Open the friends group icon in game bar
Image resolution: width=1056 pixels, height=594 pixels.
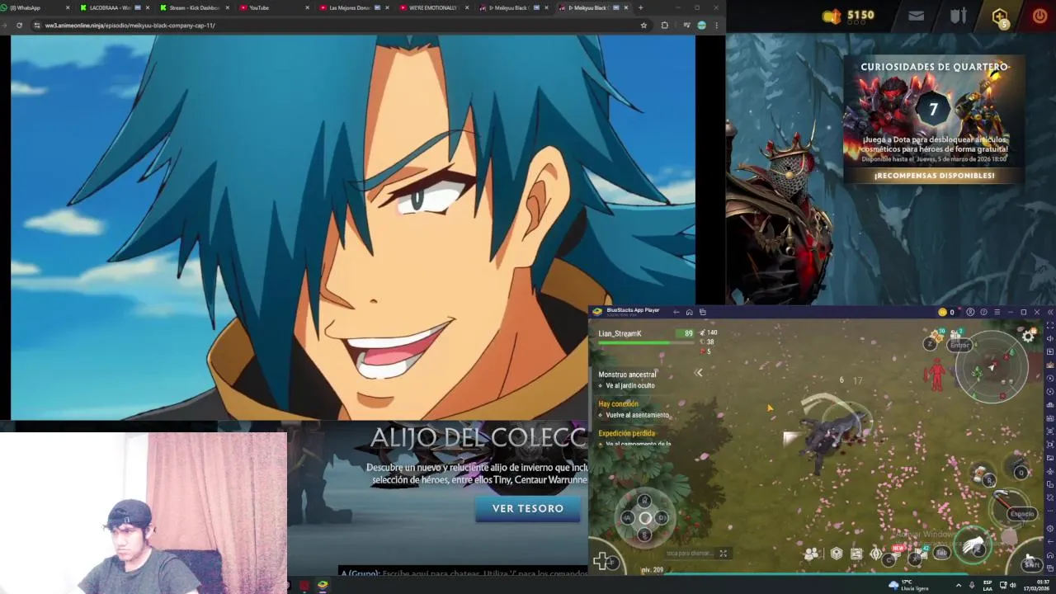[812, 554]
